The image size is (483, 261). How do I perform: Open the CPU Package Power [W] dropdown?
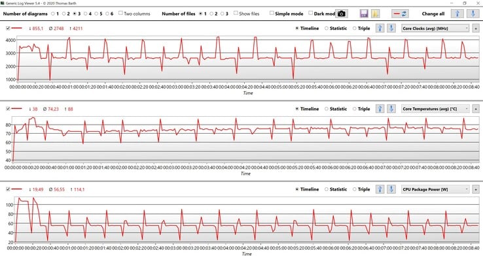pos(435,189)
